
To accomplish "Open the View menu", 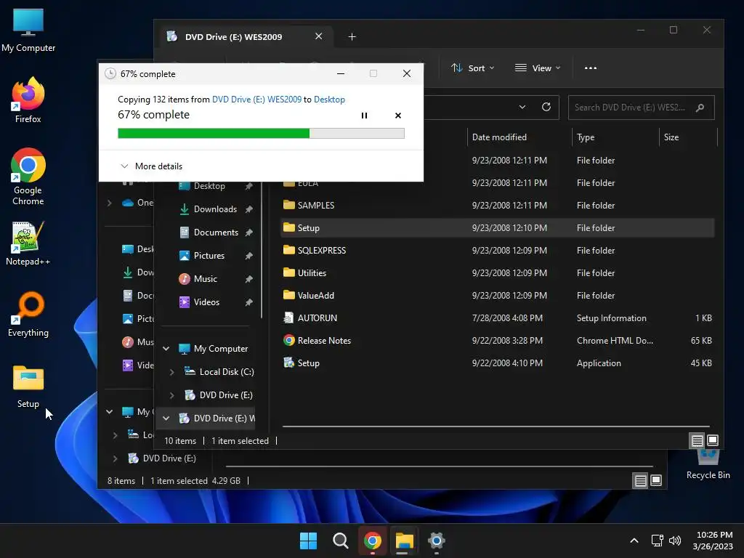I will tap(538, 68).
